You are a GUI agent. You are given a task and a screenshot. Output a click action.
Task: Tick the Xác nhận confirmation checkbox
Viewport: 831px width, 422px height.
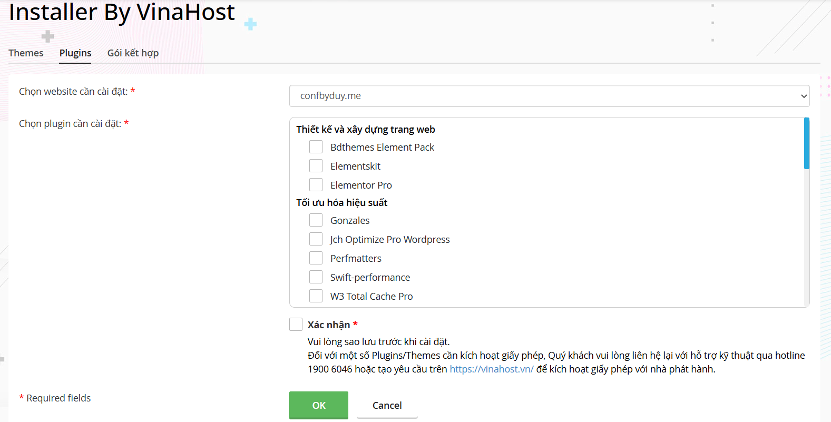(296, 325)
